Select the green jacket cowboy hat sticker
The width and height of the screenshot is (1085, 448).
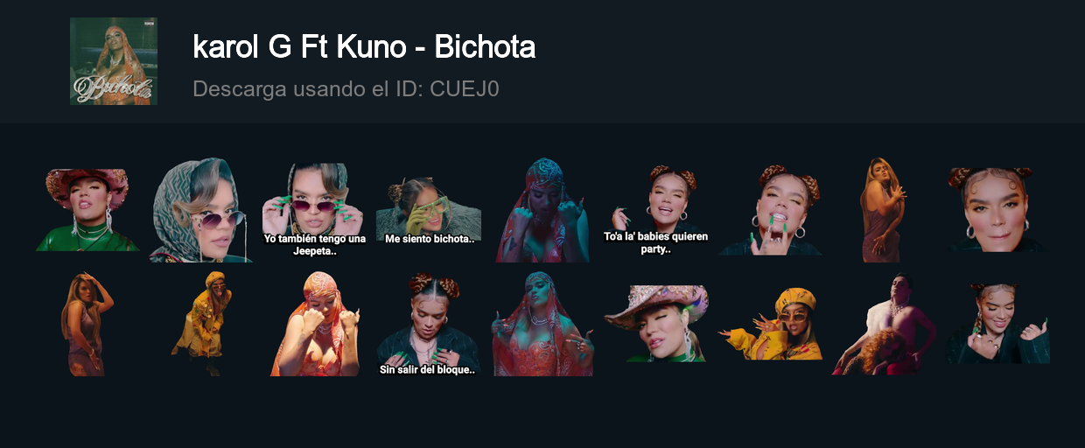(87, 210)
